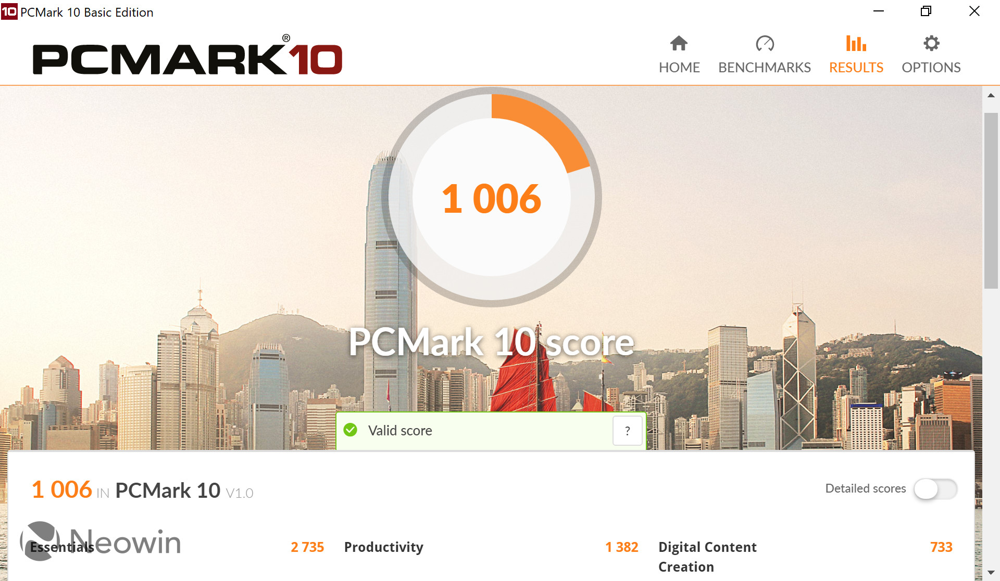Click the orange circular score gauge
Viewport: 1000px width, 581px height.
point(492,197)
